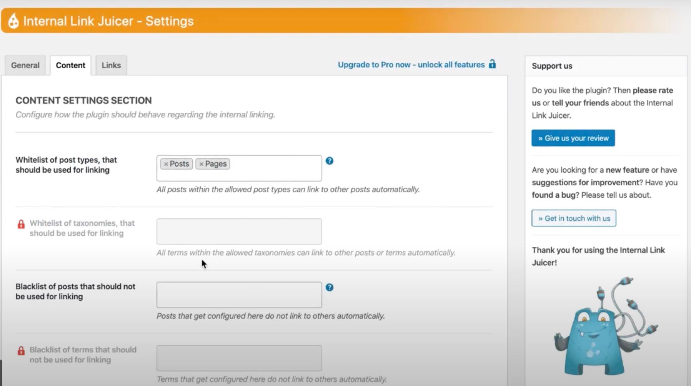Click locked taxonomies whitelist field
Image resolution: width=691 pixels, height=386 pixels.
239,231
